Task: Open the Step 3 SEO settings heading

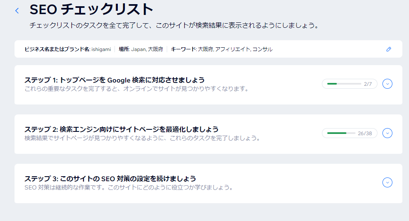Action: click(110, 179)
